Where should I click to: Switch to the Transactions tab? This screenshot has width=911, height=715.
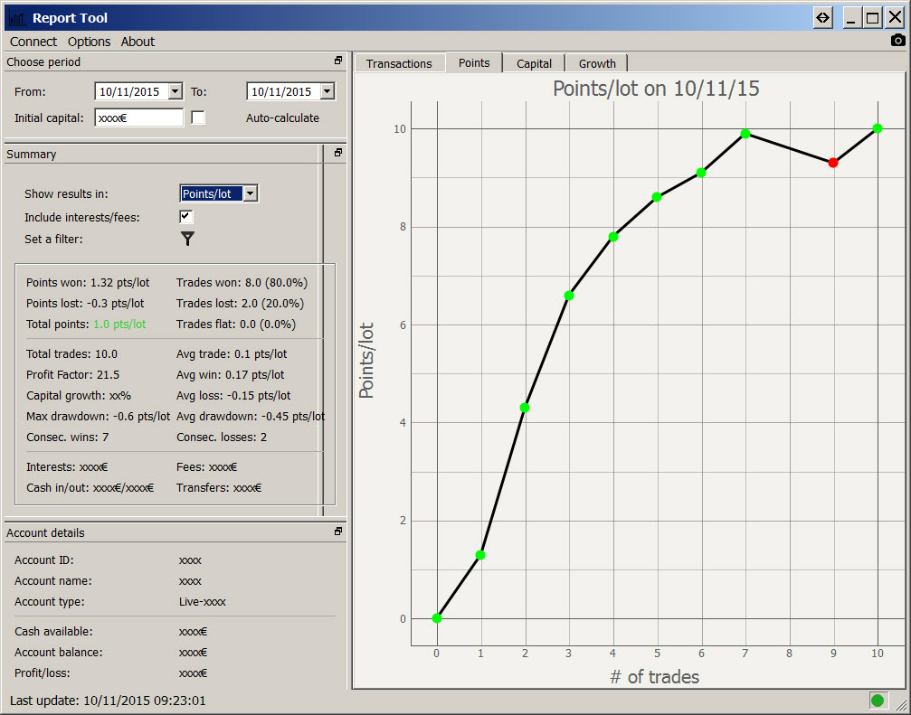click(x=399, y=63)
